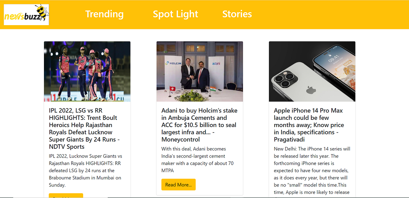Open the Adani Holcim stake headline
409x198 pixels.
(199, 125)
